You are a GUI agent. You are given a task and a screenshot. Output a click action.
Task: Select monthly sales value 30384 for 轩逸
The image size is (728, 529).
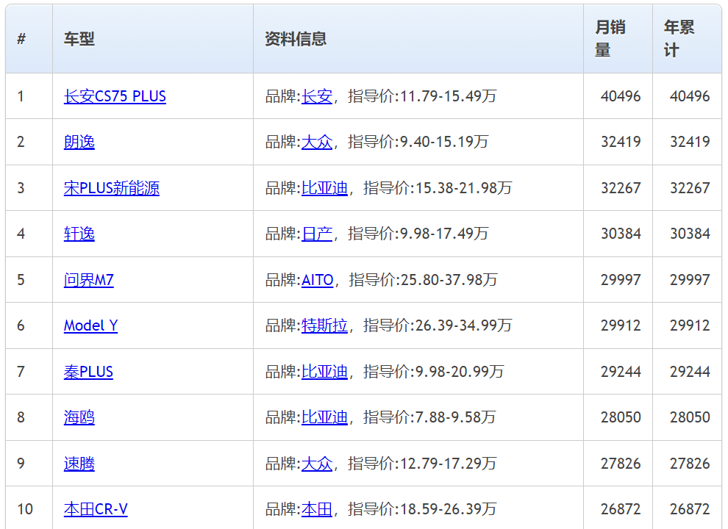621,234
